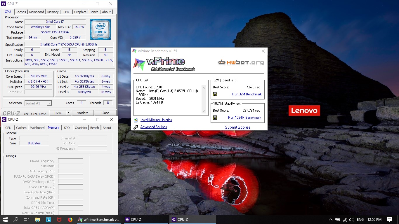Open Graphics tab in lower CPU-Z
This screenshot has height=224, width=399.
[81, 128]
